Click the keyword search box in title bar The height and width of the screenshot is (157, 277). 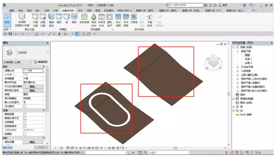click(186, 5)
